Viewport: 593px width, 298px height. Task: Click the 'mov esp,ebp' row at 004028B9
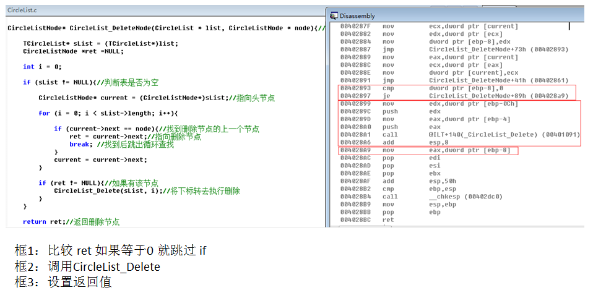coord(398,204)
